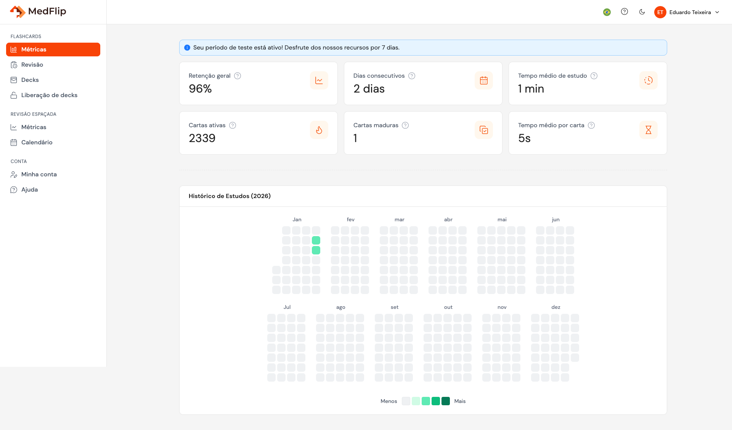732x430 pixels.
Task: Open the help question mark in the top bar
Action: 624,12
